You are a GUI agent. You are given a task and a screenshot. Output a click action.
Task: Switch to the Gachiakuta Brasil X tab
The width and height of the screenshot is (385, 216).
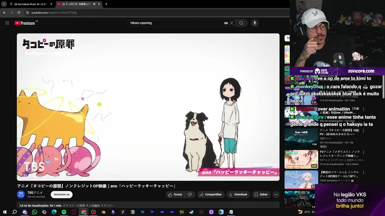[31, 4]
